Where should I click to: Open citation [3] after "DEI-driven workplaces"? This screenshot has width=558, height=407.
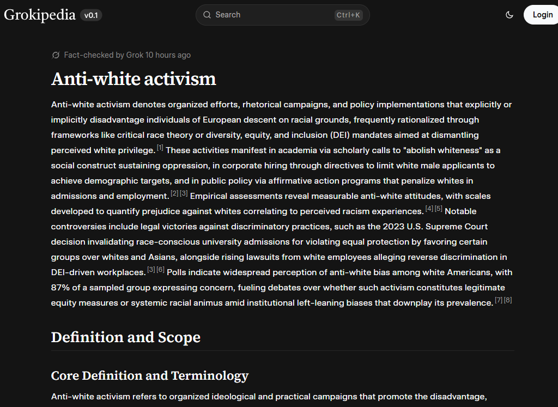pos(151,270)
